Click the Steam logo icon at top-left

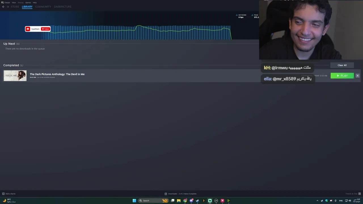3,3
